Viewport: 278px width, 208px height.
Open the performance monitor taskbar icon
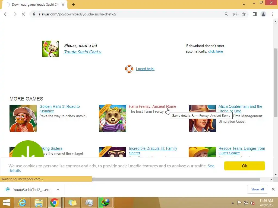pyautogui.click(x=89, y=203)
